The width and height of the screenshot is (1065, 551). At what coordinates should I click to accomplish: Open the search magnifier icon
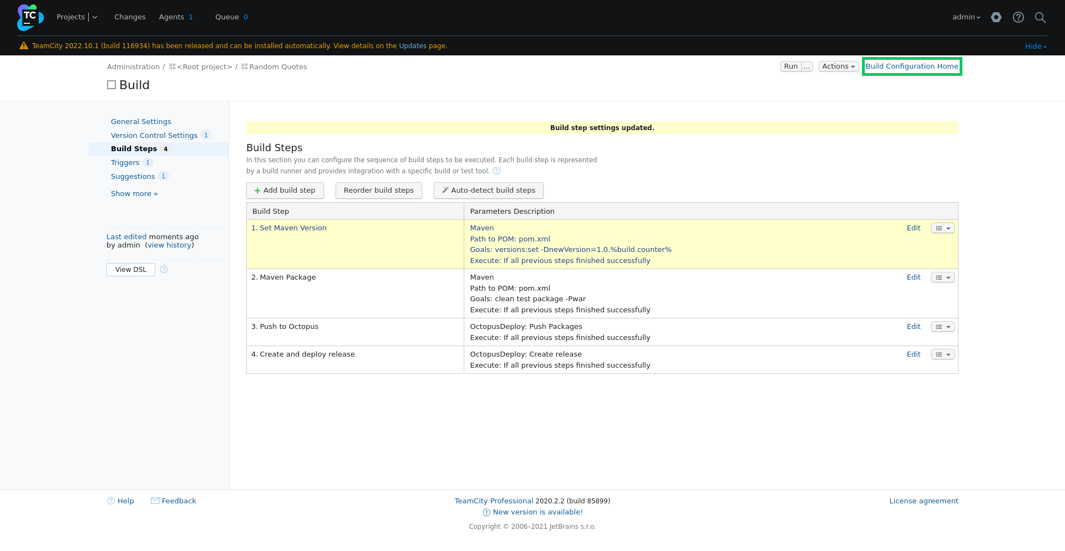[x=1040, y=17]
